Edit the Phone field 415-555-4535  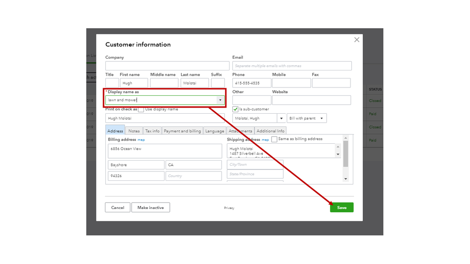point(252,83)
